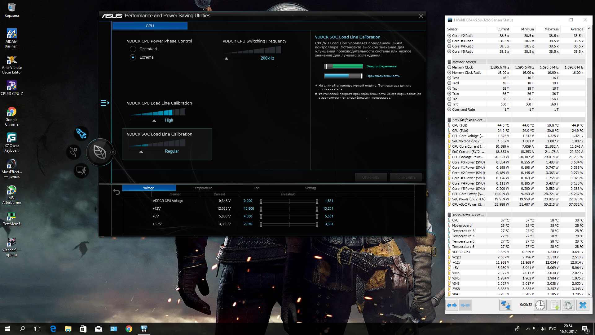The width and height of the screenshot is (595, 335).
Task: Reset the HWiNFO clock timer icon
Action: tap(540, 305)
